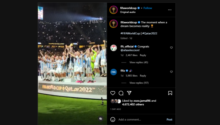
Task: Save post with bookmark icon
Action: (170, 93)
